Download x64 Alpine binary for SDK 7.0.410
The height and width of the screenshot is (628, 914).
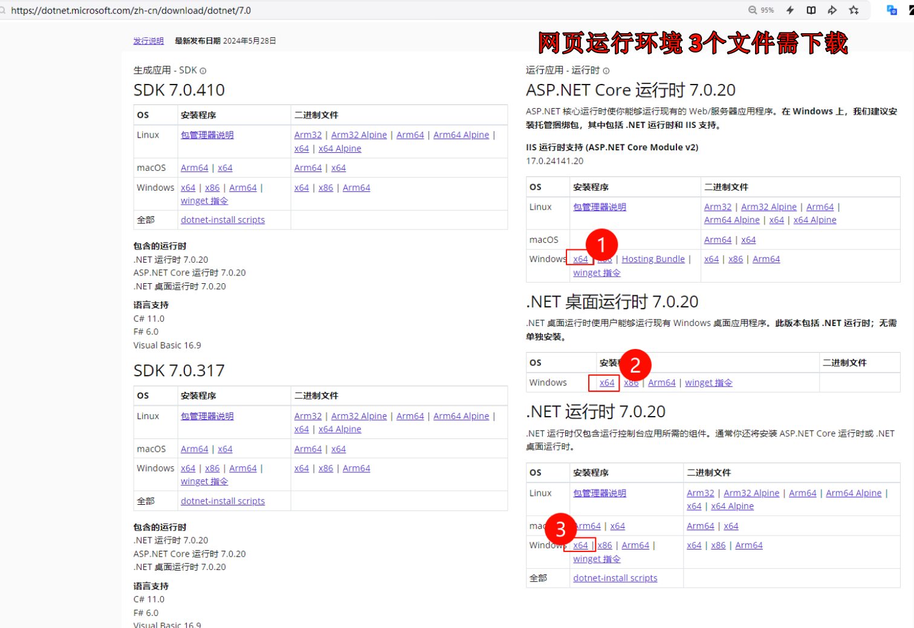click(x=340, y=149)
